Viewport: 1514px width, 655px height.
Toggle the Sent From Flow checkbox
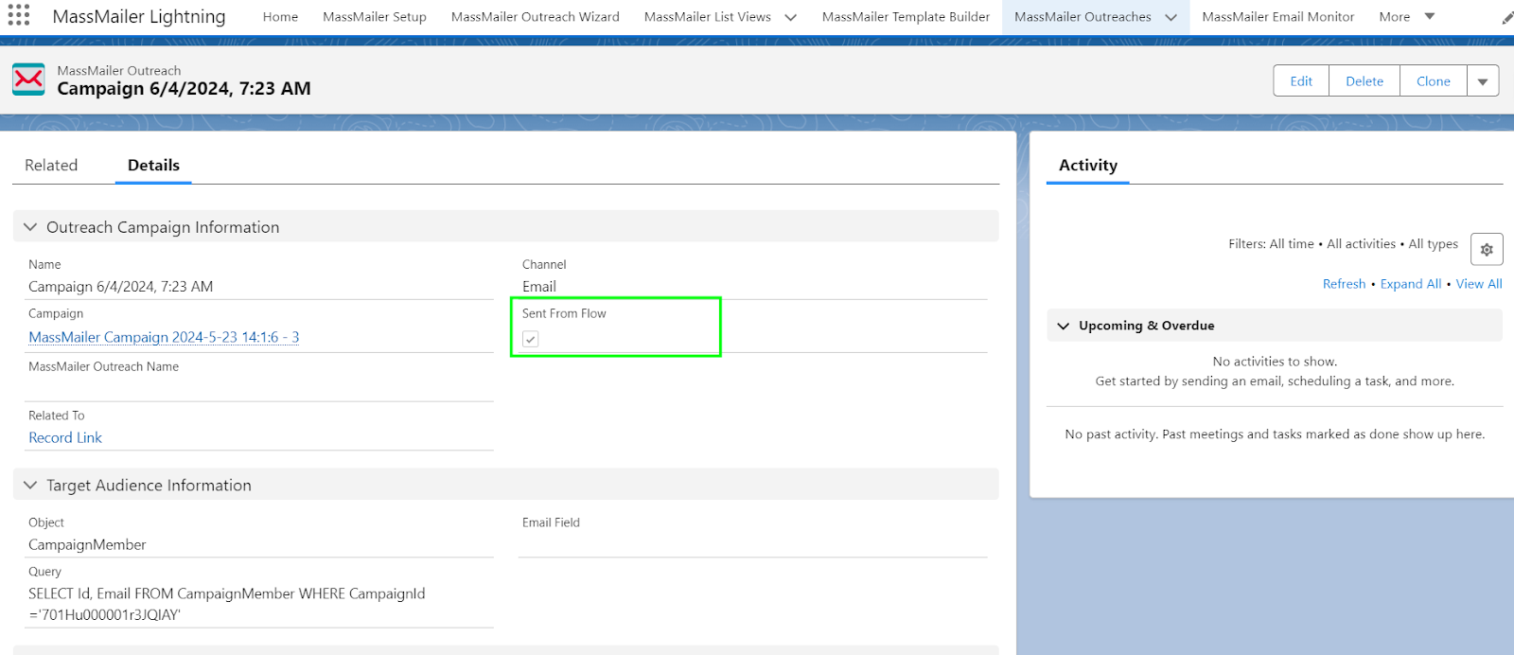pos(531,339)
